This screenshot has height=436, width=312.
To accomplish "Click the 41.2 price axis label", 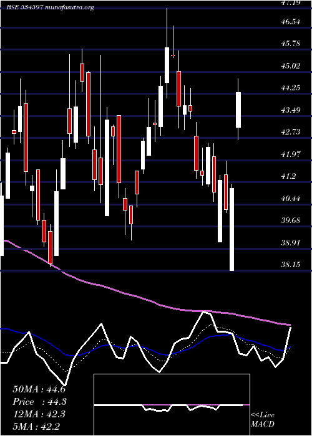I will click(289, 176).
